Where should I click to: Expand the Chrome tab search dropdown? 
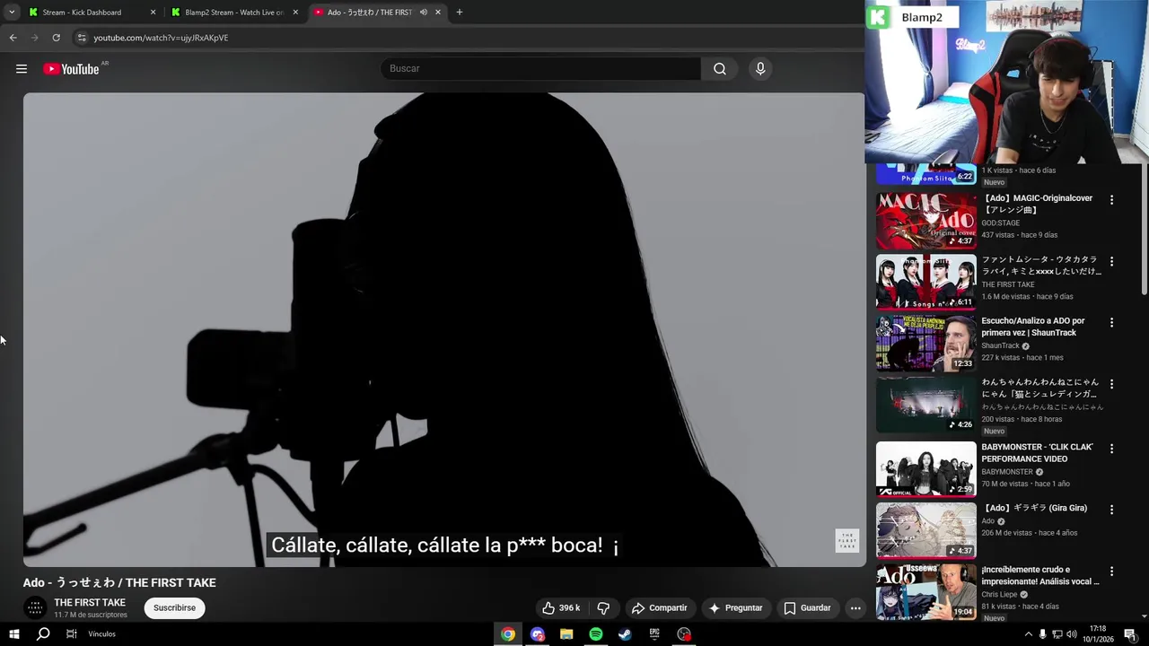pos(12,13)
